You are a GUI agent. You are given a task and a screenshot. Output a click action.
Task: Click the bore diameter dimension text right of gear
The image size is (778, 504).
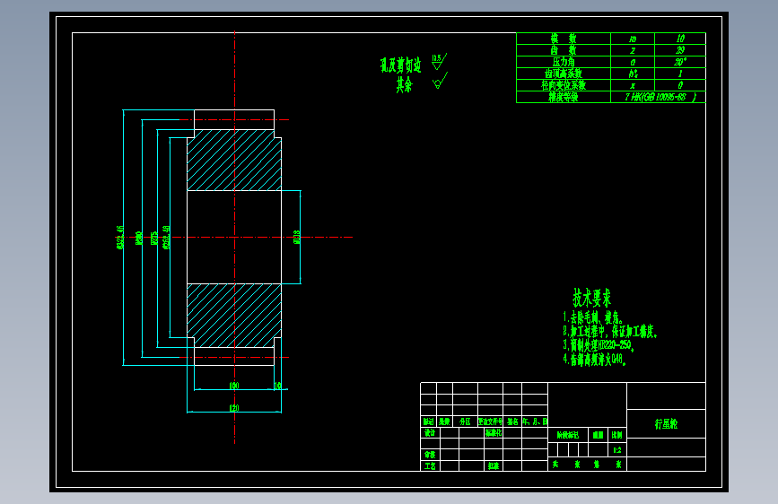click(297, 237)
